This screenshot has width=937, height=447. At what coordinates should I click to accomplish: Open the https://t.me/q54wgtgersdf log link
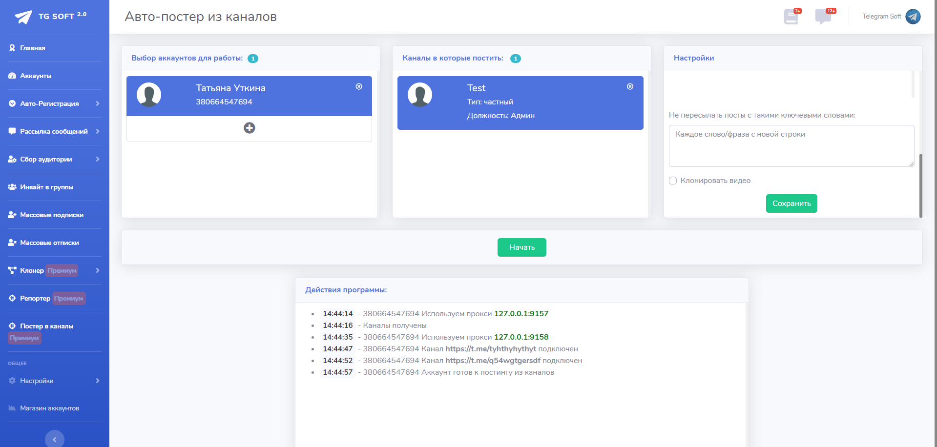coord(493,361)
